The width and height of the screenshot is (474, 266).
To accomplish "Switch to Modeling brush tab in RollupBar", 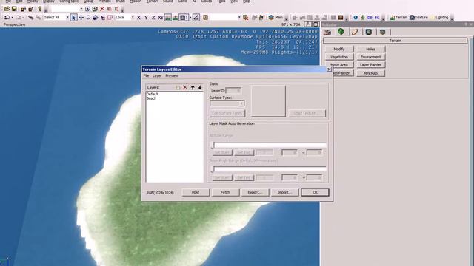I will [x=355, y=32].
